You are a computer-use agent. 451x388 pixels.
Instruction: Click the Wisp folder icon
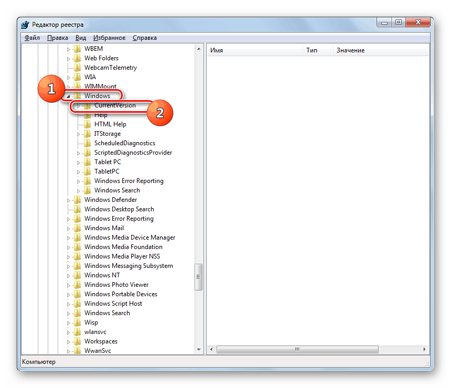tap(78, 322)
